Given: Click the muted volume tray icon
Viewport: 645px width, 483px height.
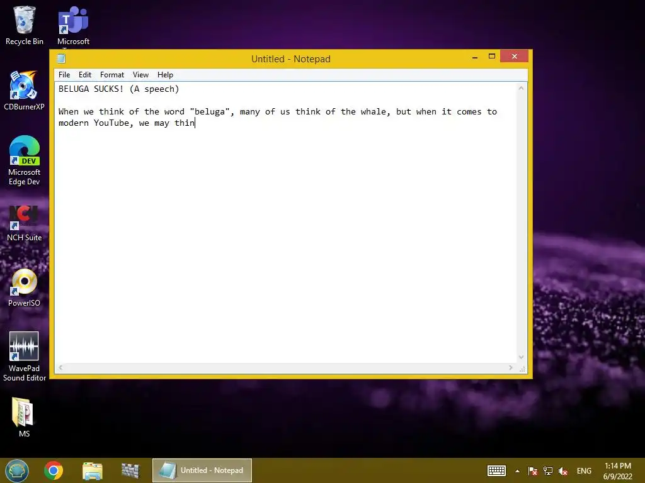Looking at the screenshot, I should point(563,471).
